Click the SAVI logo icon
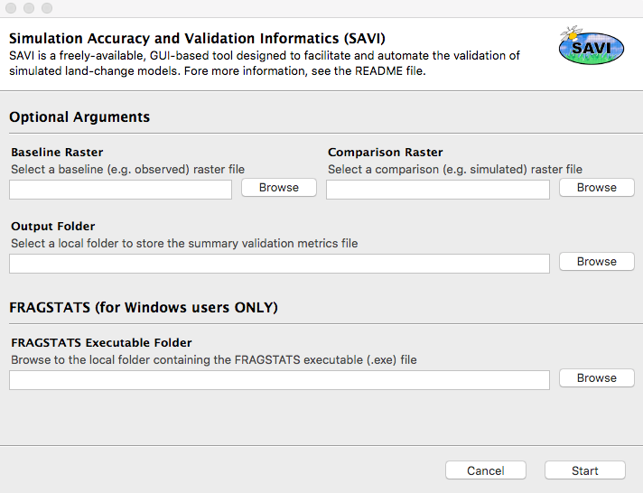The width and height of the screenshot is (643, 493). coord(592,45)
